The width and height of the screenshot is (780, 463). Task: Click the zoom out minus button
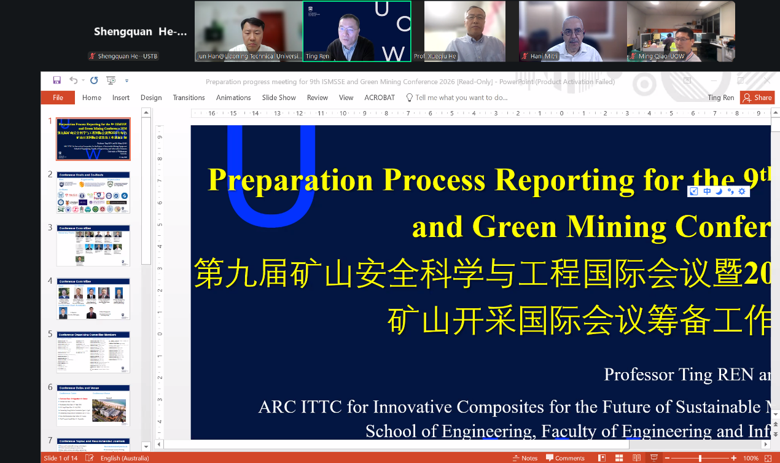tap(667, 458)
